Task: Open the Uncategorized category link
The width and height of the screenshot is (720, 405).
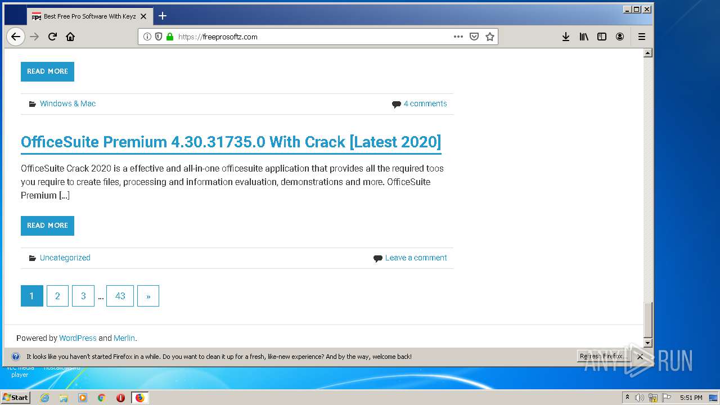Action: 65,258
